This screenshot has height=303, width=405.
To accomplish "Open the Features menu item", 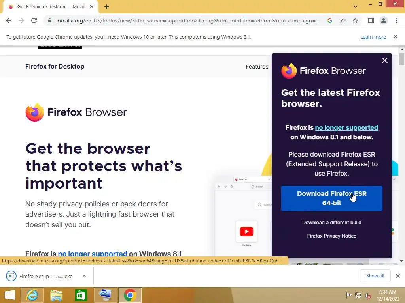I will [x=257, y=67].
